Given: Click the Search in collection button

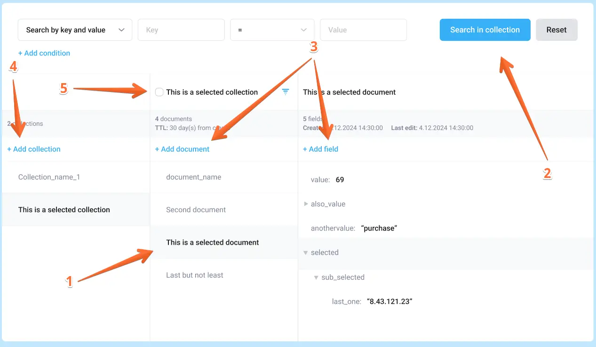Looking at the screenshot, I should (x=485, y=30).
